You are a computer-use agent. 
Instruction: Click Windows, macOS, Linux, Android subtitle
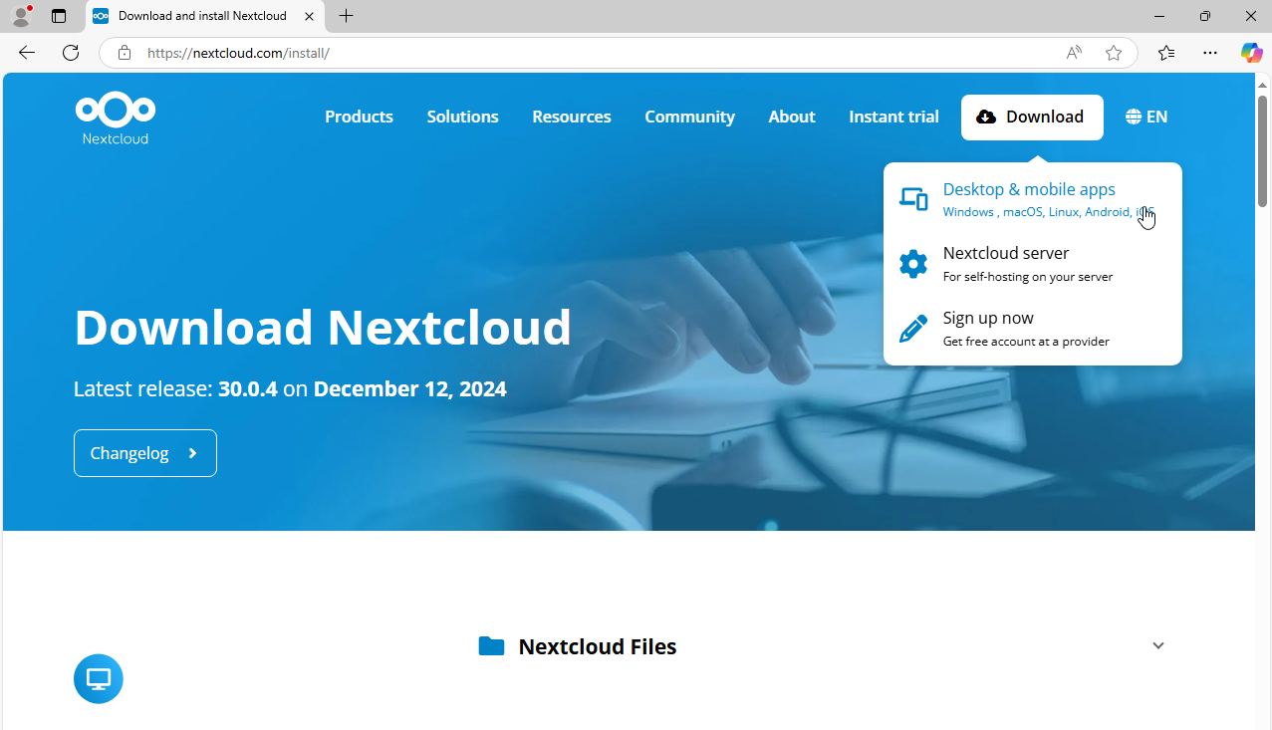click(1048, 212)
